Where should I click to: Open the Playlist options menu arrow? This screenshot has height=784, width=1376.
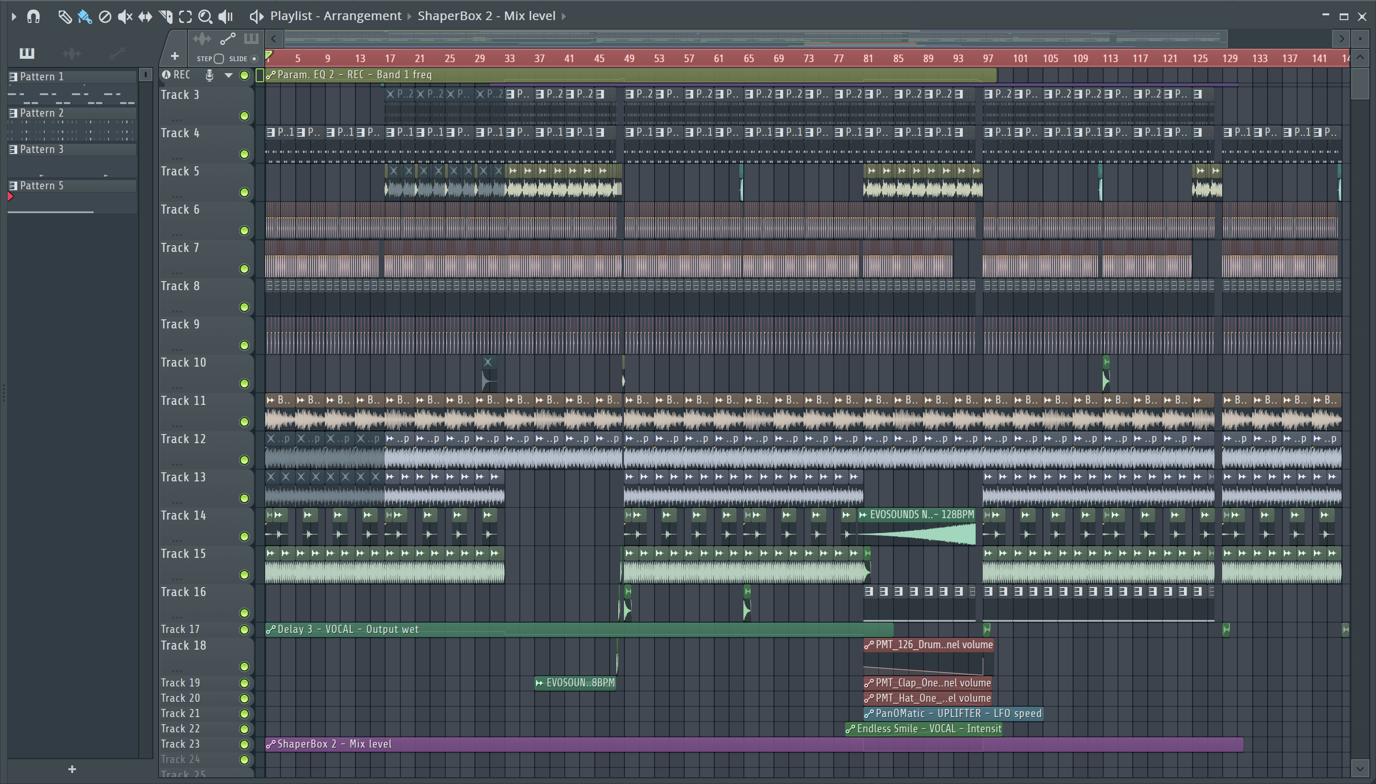pyautogui.click(x=13, y=17)
